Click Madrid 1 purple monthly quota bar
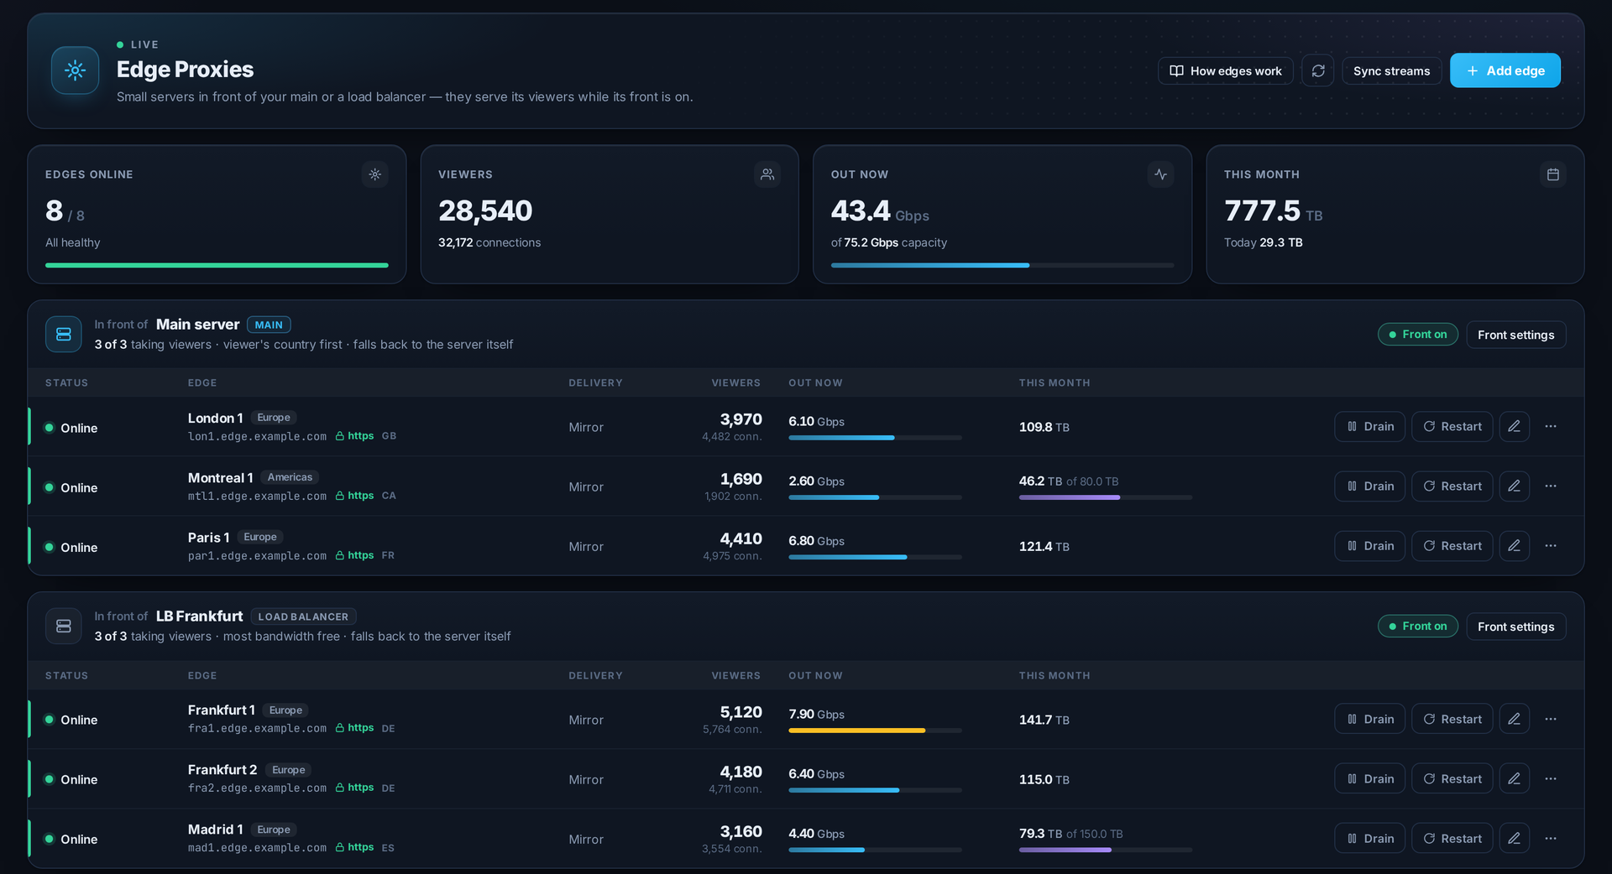Screen dimensions: 1612x874 (1106, 850)
